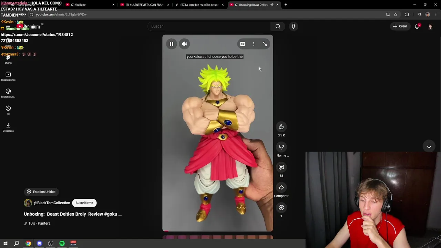The image size is (441, 248).
Task: Go to next short with down arrow
Action: coord(429,146)
